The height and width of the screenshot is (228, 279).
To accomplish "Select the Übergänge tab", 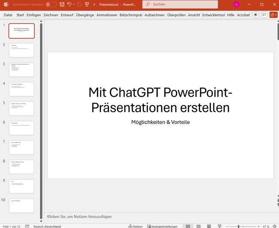I will pos(85,15).
